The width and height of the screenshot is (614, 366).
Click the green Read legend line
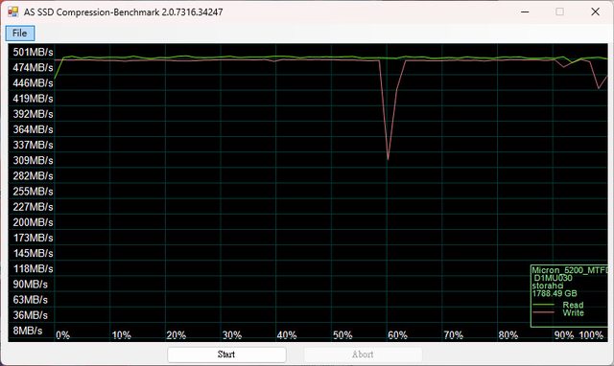point(544,305)
